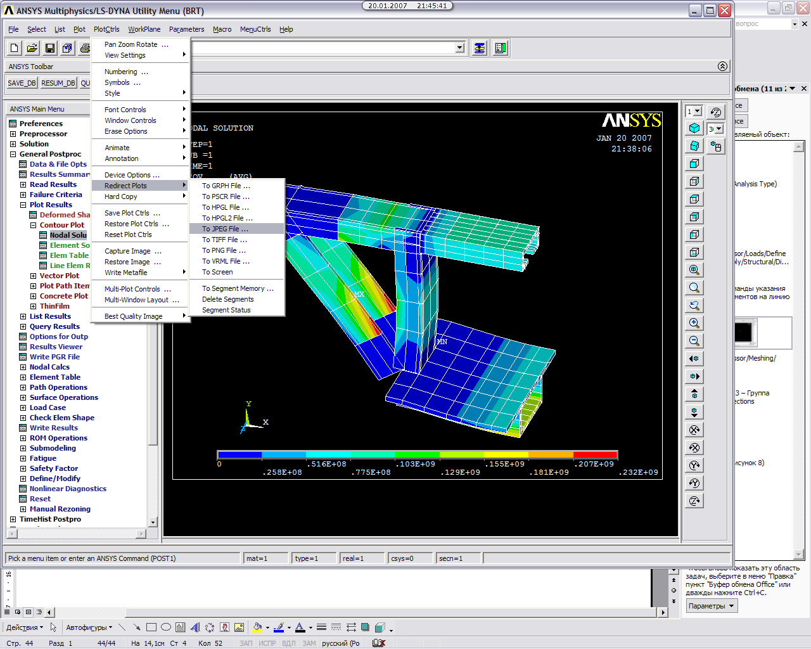Click the Pan Model Up icon
The height and width of the screenshot is (649, 811).
click(x=694, y=394)
